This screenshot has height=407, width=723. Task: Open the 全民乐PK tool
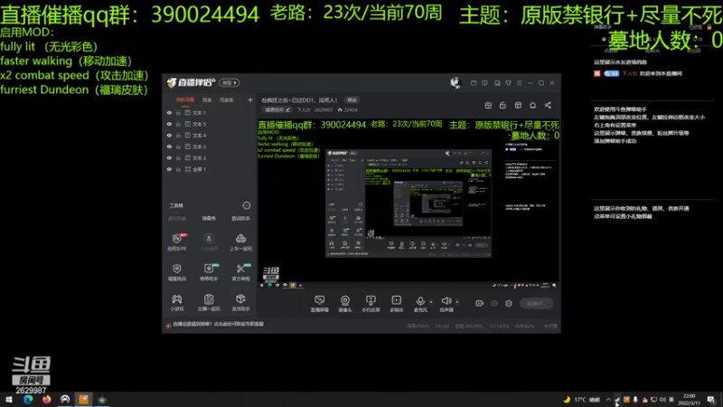point(177,241)
